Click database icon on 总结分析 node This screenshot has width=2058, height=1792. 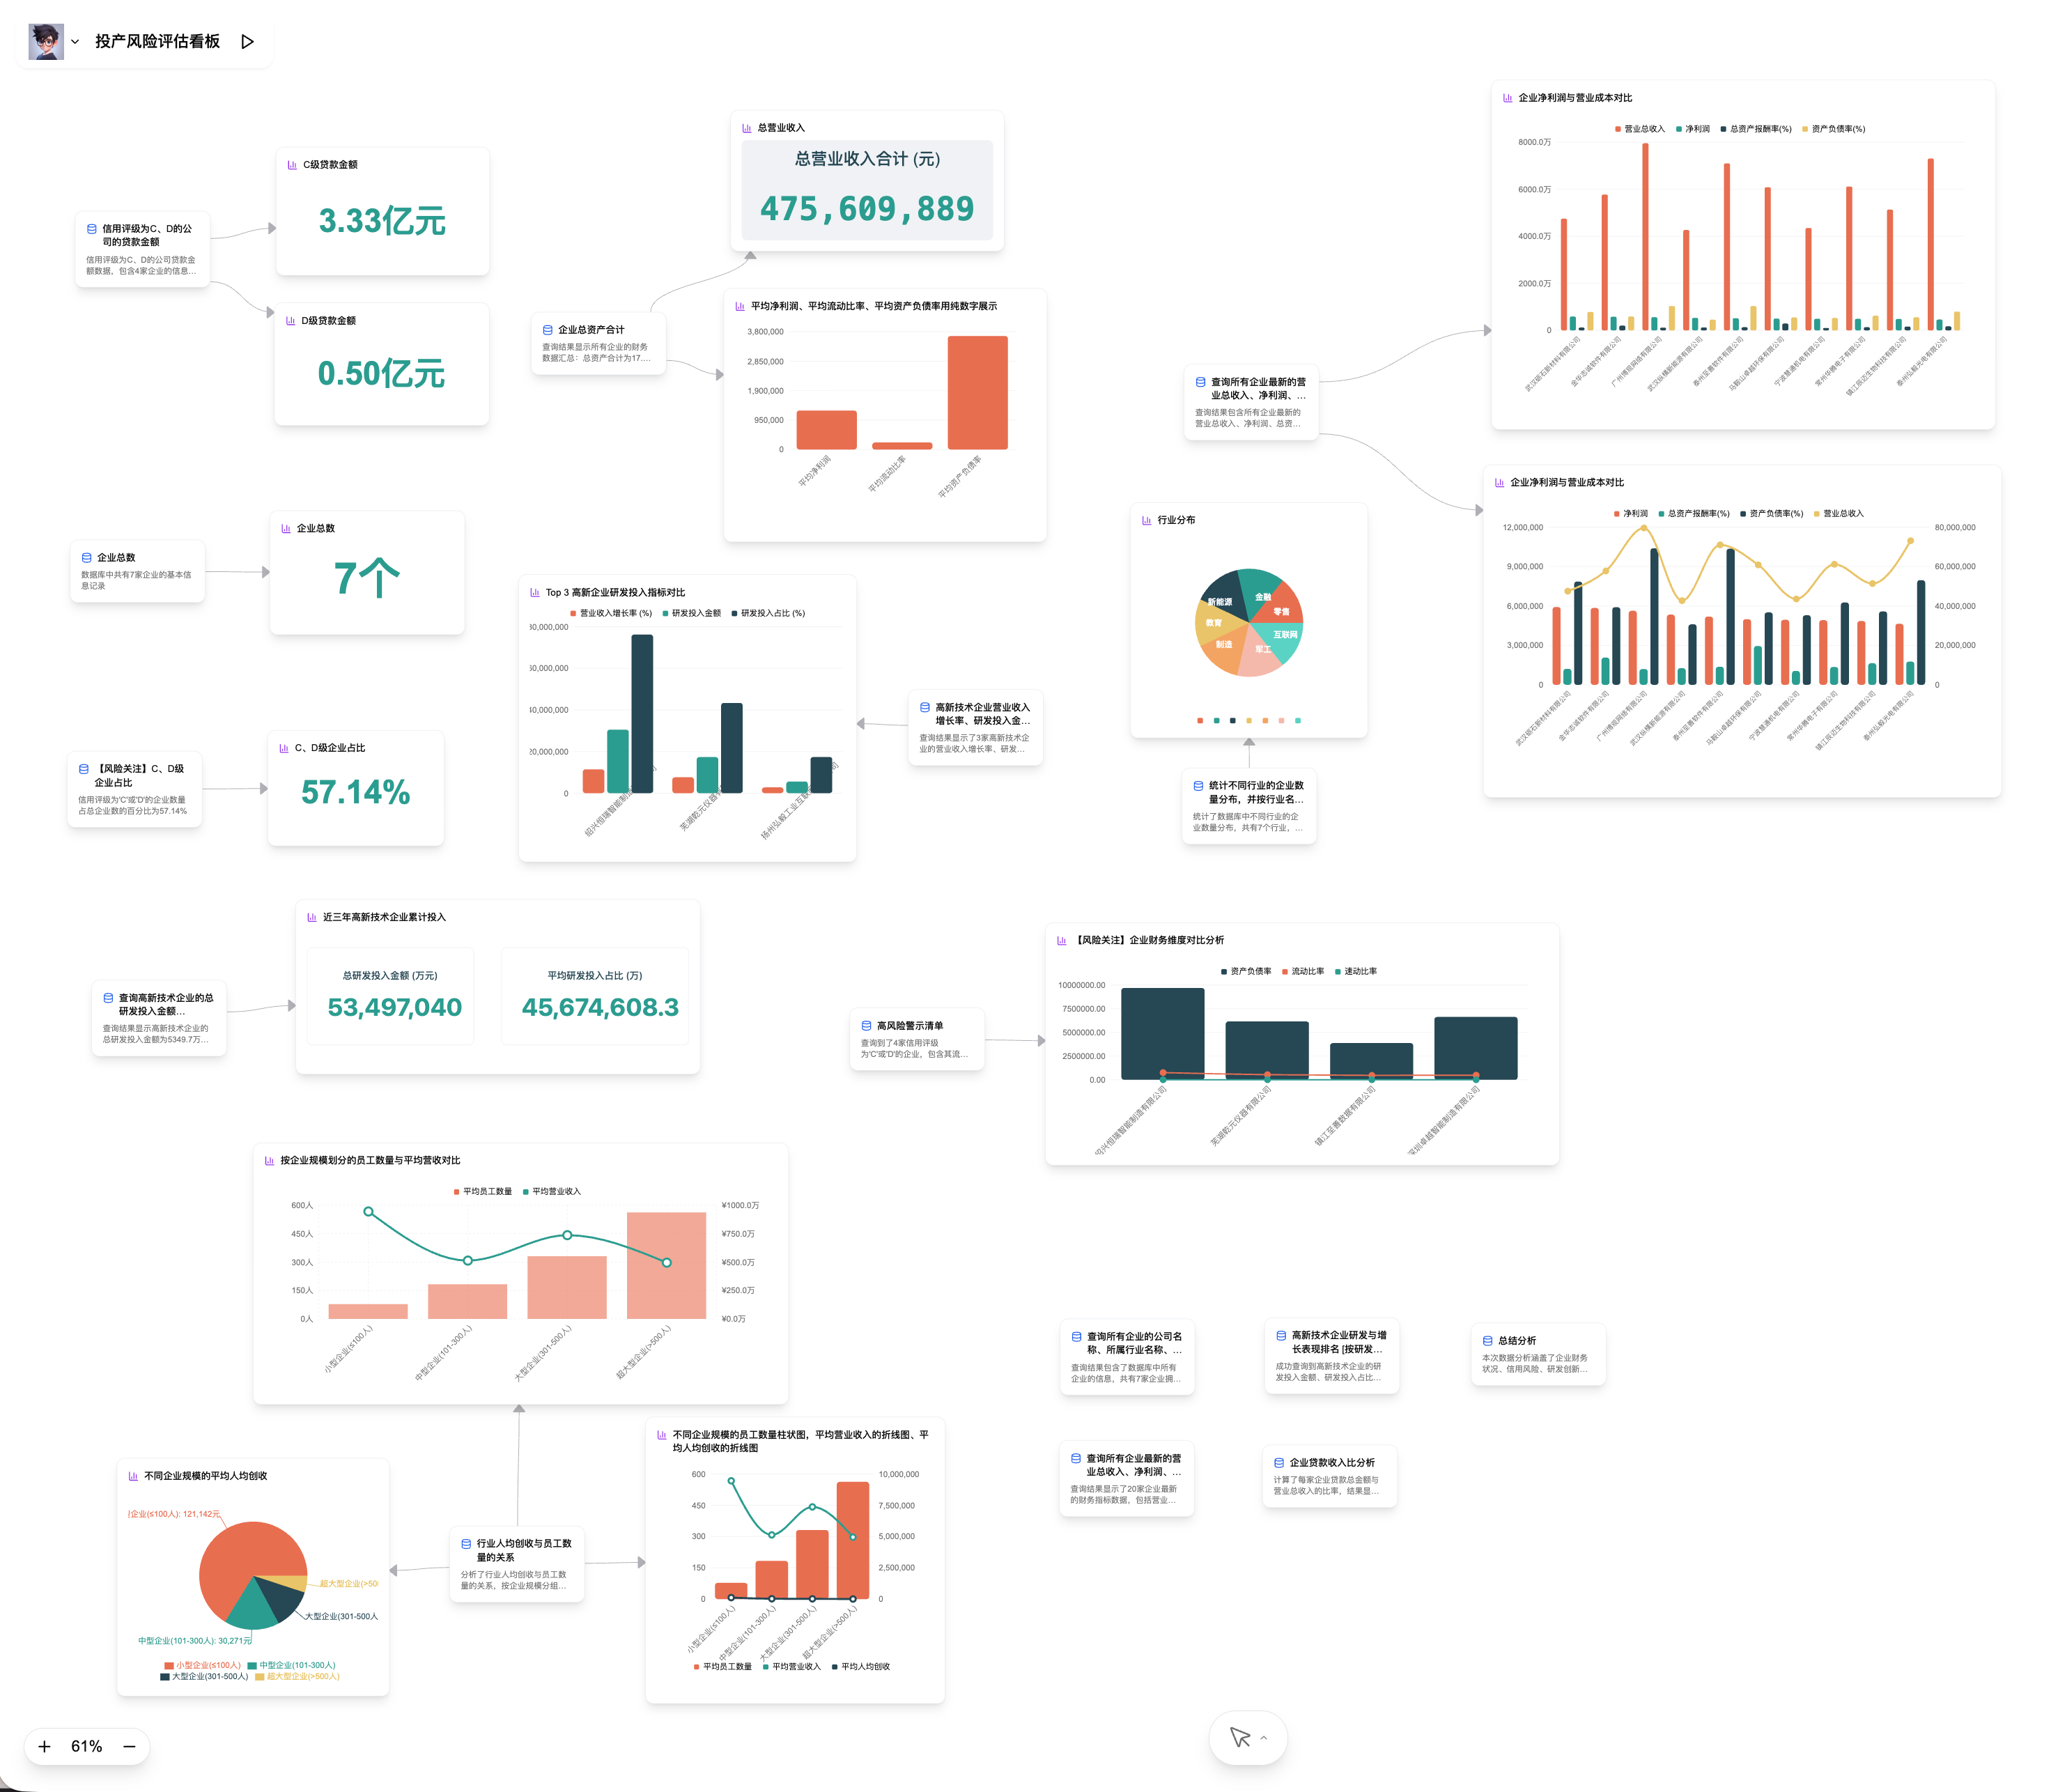click(x=1487, y=1340)
